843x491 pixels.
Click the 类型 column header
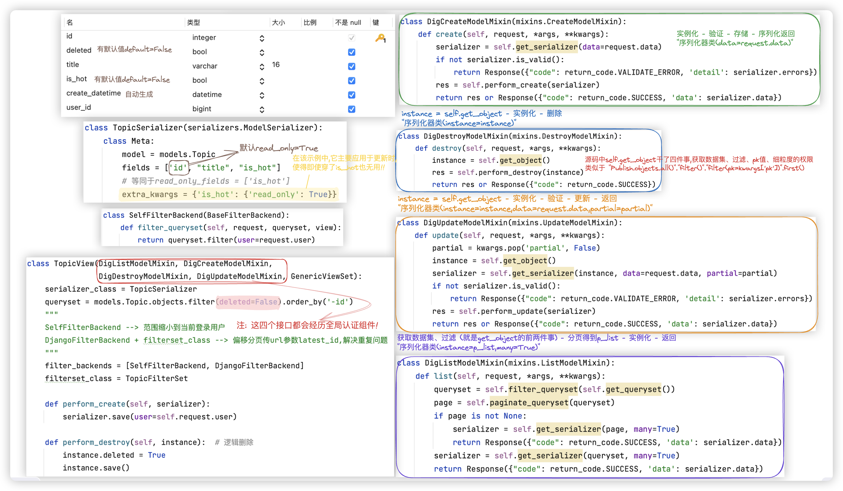(x=193, y=22)
